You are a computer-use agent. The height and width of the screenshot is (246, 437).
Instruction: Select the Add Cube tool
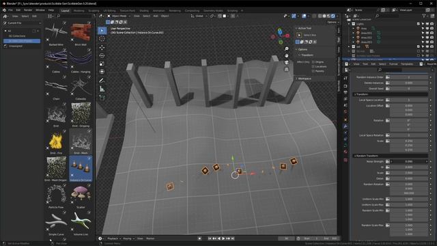102,98
